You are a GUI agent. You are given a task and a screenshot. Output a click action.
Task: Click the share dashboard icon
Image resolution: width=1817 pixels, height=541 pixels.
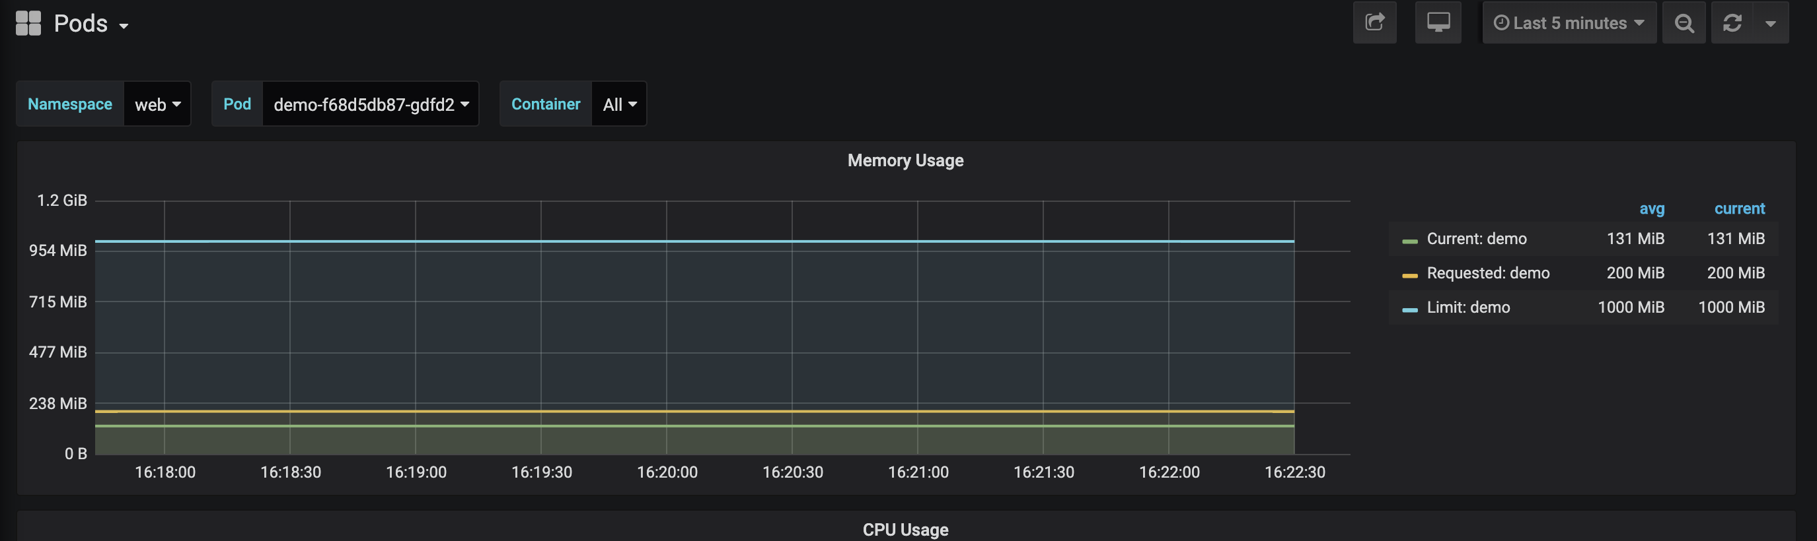1375,22
